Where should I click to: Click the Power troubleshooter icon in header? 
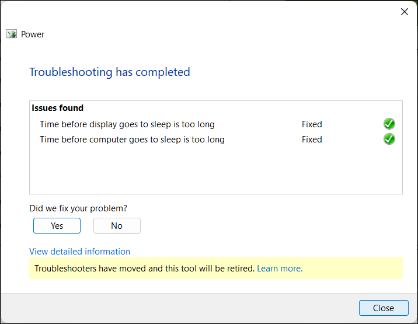(x=12, y=34)
